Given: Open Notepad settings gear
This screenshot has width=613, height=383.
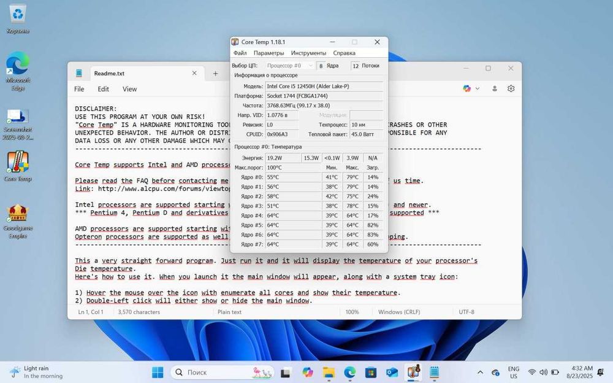Looking at the screenshot, I should click(511, 89).
